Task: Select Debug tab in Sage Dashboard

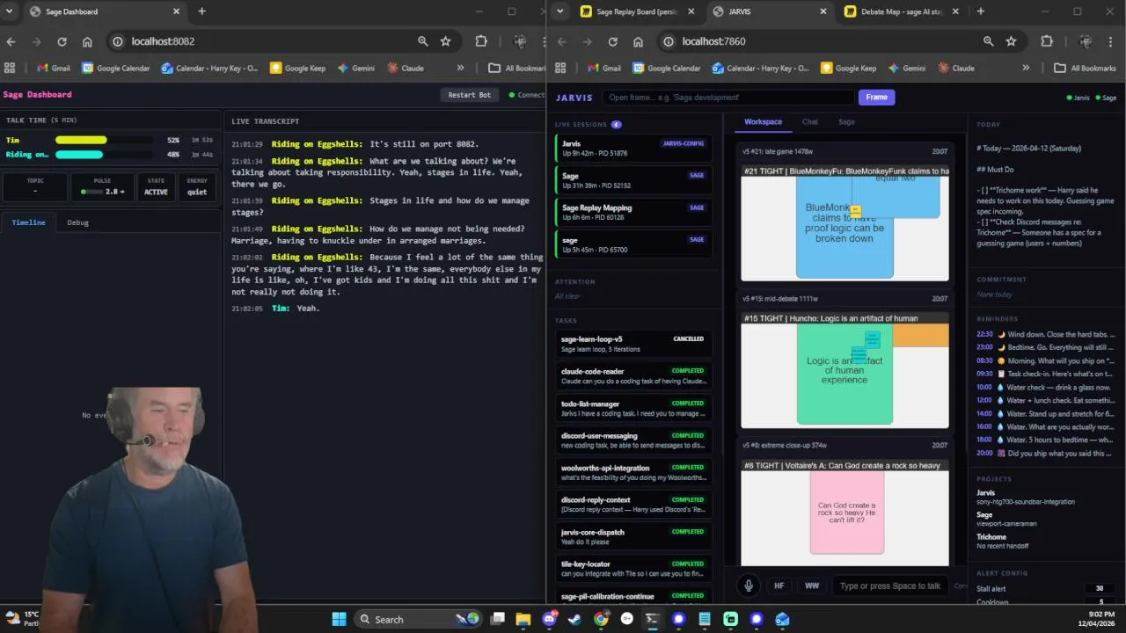Action: (x=77, y=222)
